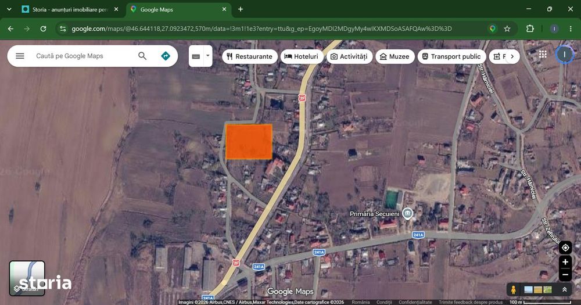The height and width of the screenshot is (305, 581).
Task: Open the Google Maps hamburger menu
Action: pos(20,56)
